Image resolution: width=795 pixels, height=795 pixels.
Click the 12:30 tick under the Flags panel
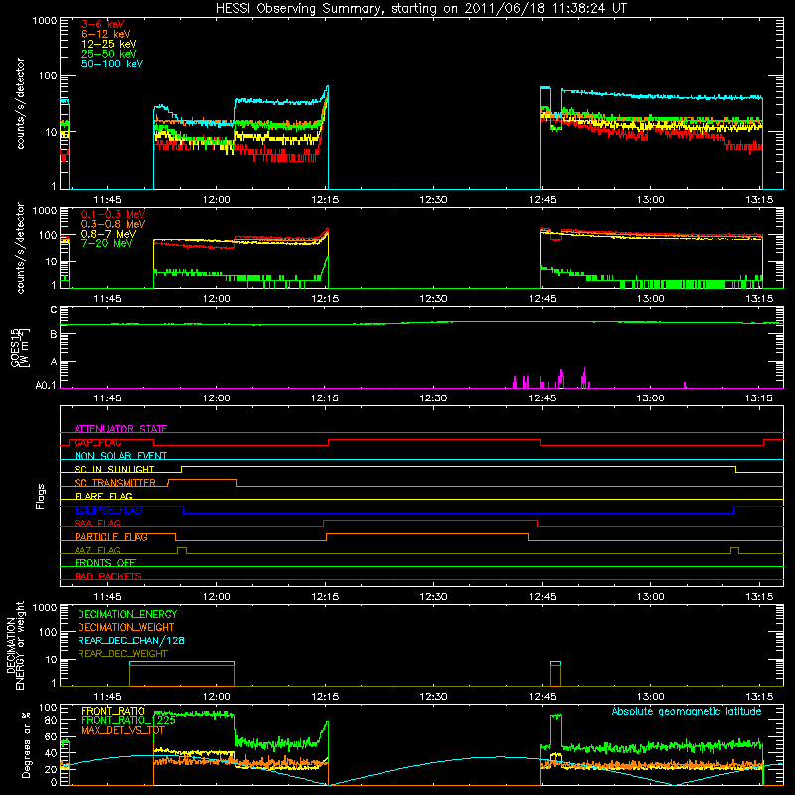coord(433,597)
